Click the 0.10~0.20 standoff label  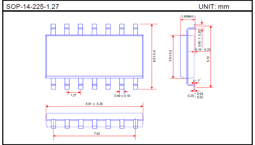click(203, 50)
